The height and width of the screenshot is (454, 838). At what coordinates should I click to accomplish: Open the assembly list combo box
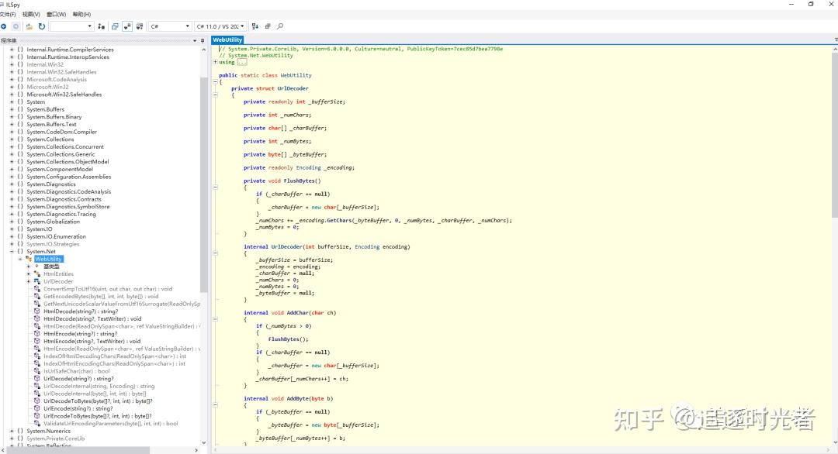72,26
